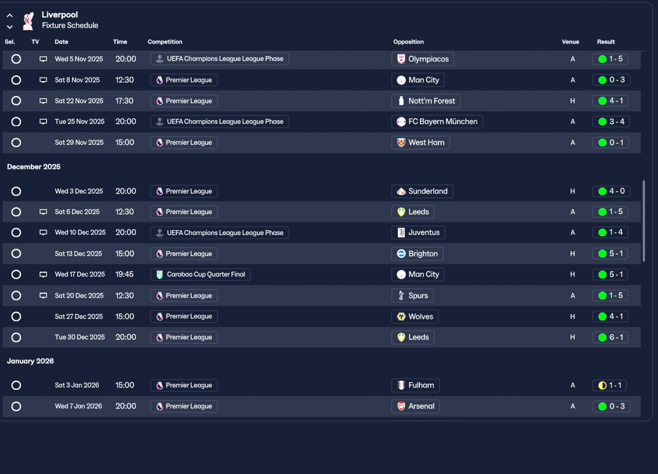Click the Arsenal club badge icon
The image size is (658, 474).
(x=401, y=406)
